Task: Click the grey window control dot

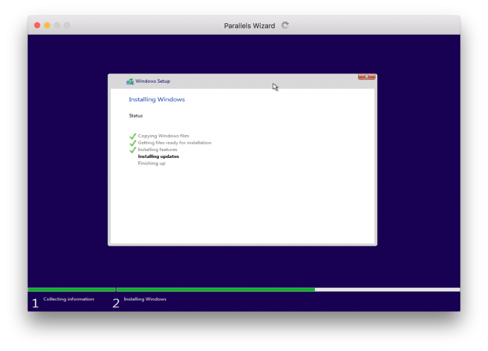Action: [x=57, y=25]
